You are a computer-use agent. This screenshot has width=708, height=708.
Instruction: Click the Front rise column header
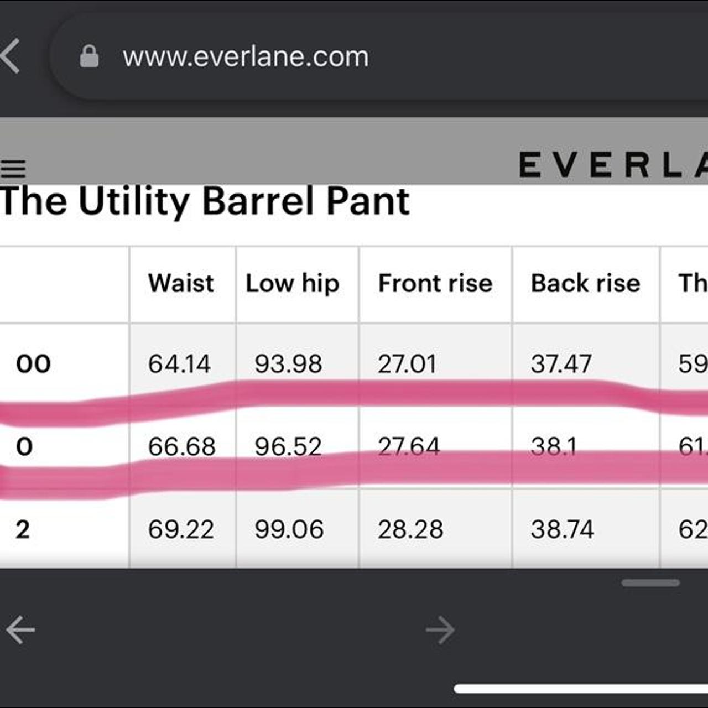435,283
